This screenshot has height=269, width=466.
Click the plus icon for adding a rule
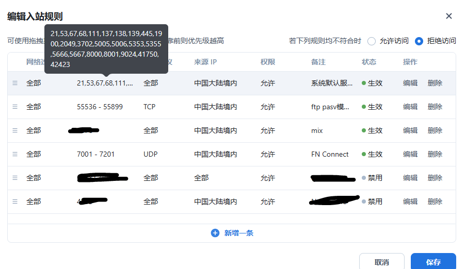pos(215,233)
